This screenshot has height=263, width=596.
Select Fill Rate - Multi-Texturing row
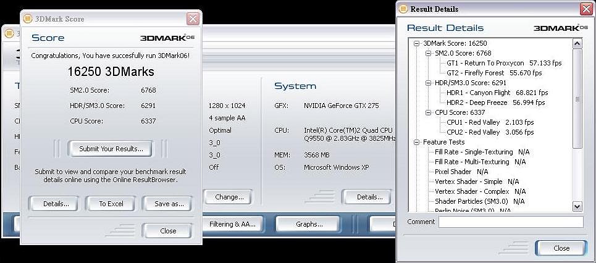[481, 162]
